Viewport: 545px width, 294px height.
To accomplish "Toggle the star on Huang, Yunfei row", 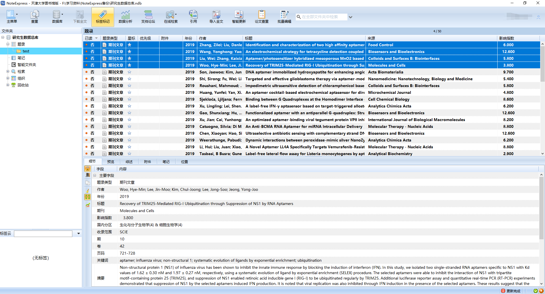I will tap(129, 92).
